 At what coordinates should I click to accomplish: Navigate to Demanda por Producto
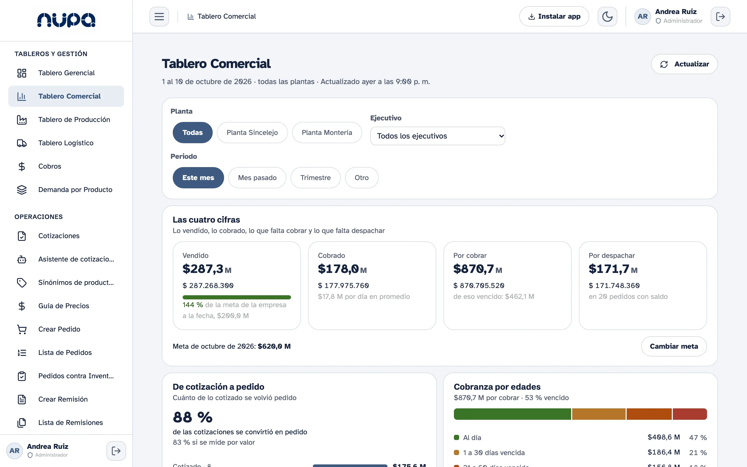point(66,190)
